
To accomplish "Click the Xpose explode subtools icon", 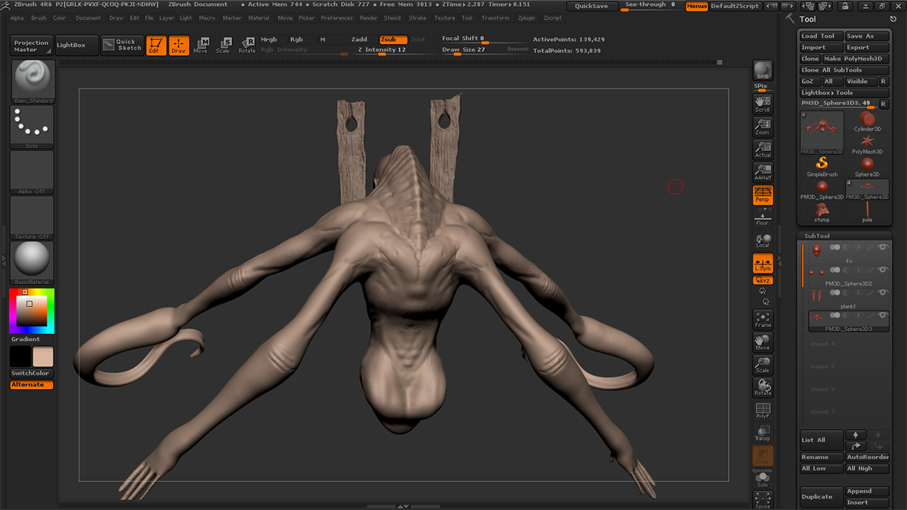I will tap(763, 500).
